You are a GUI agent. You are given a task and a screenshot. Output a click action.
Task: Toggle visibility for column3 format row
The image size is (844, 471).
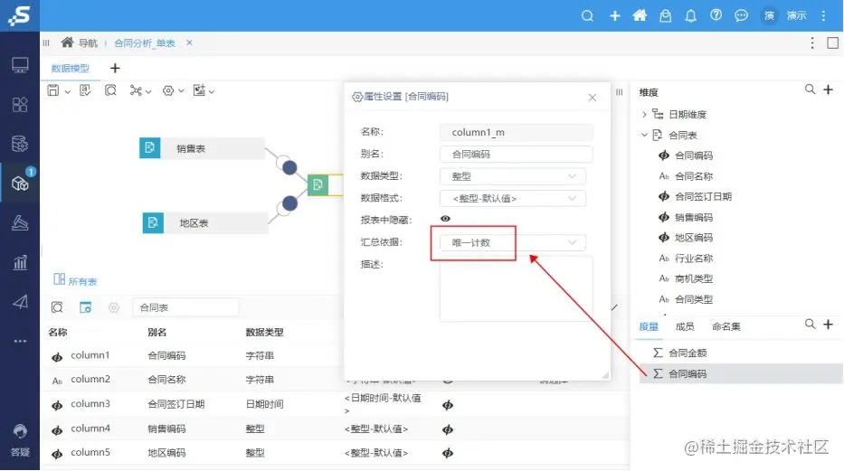tap(447, 405)
